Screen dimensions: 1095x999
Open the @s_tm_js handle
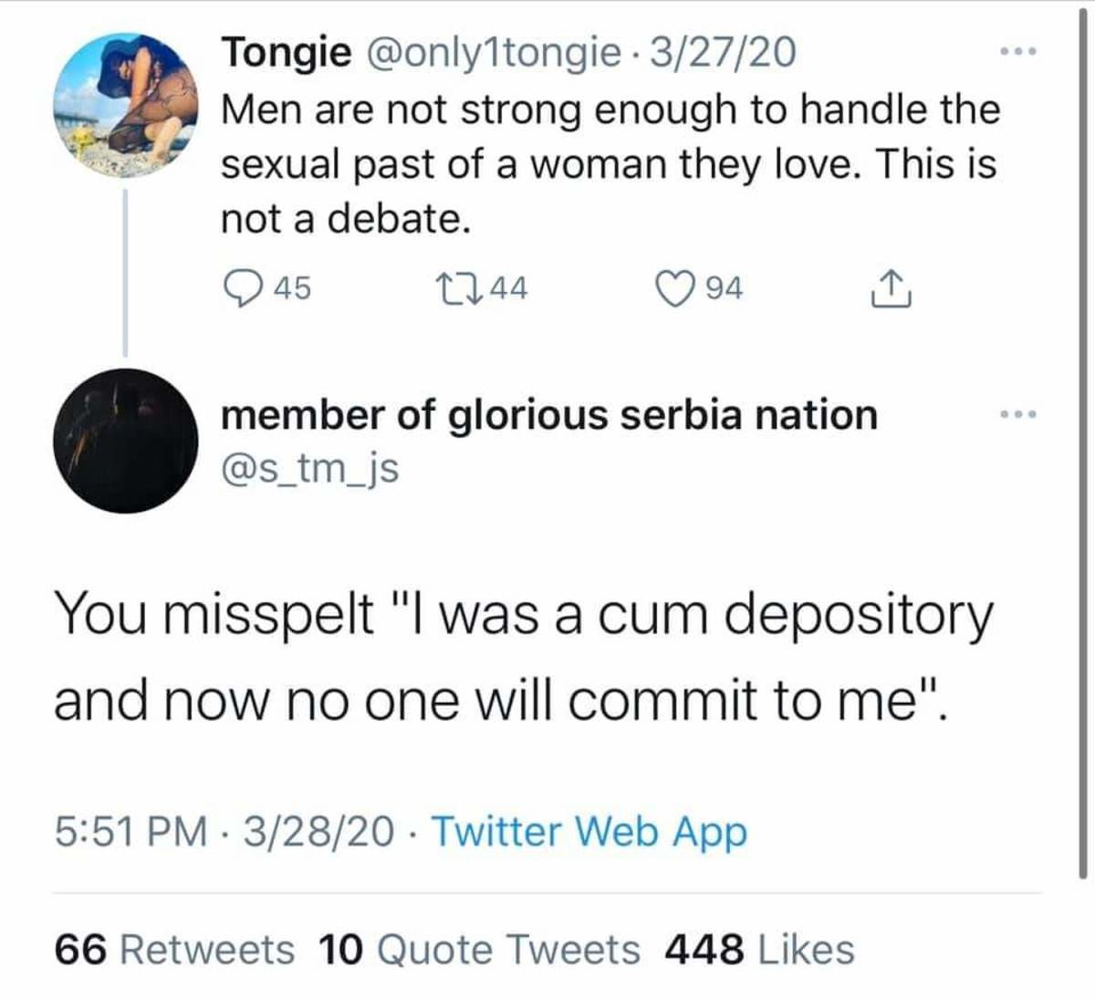(310, 468)
